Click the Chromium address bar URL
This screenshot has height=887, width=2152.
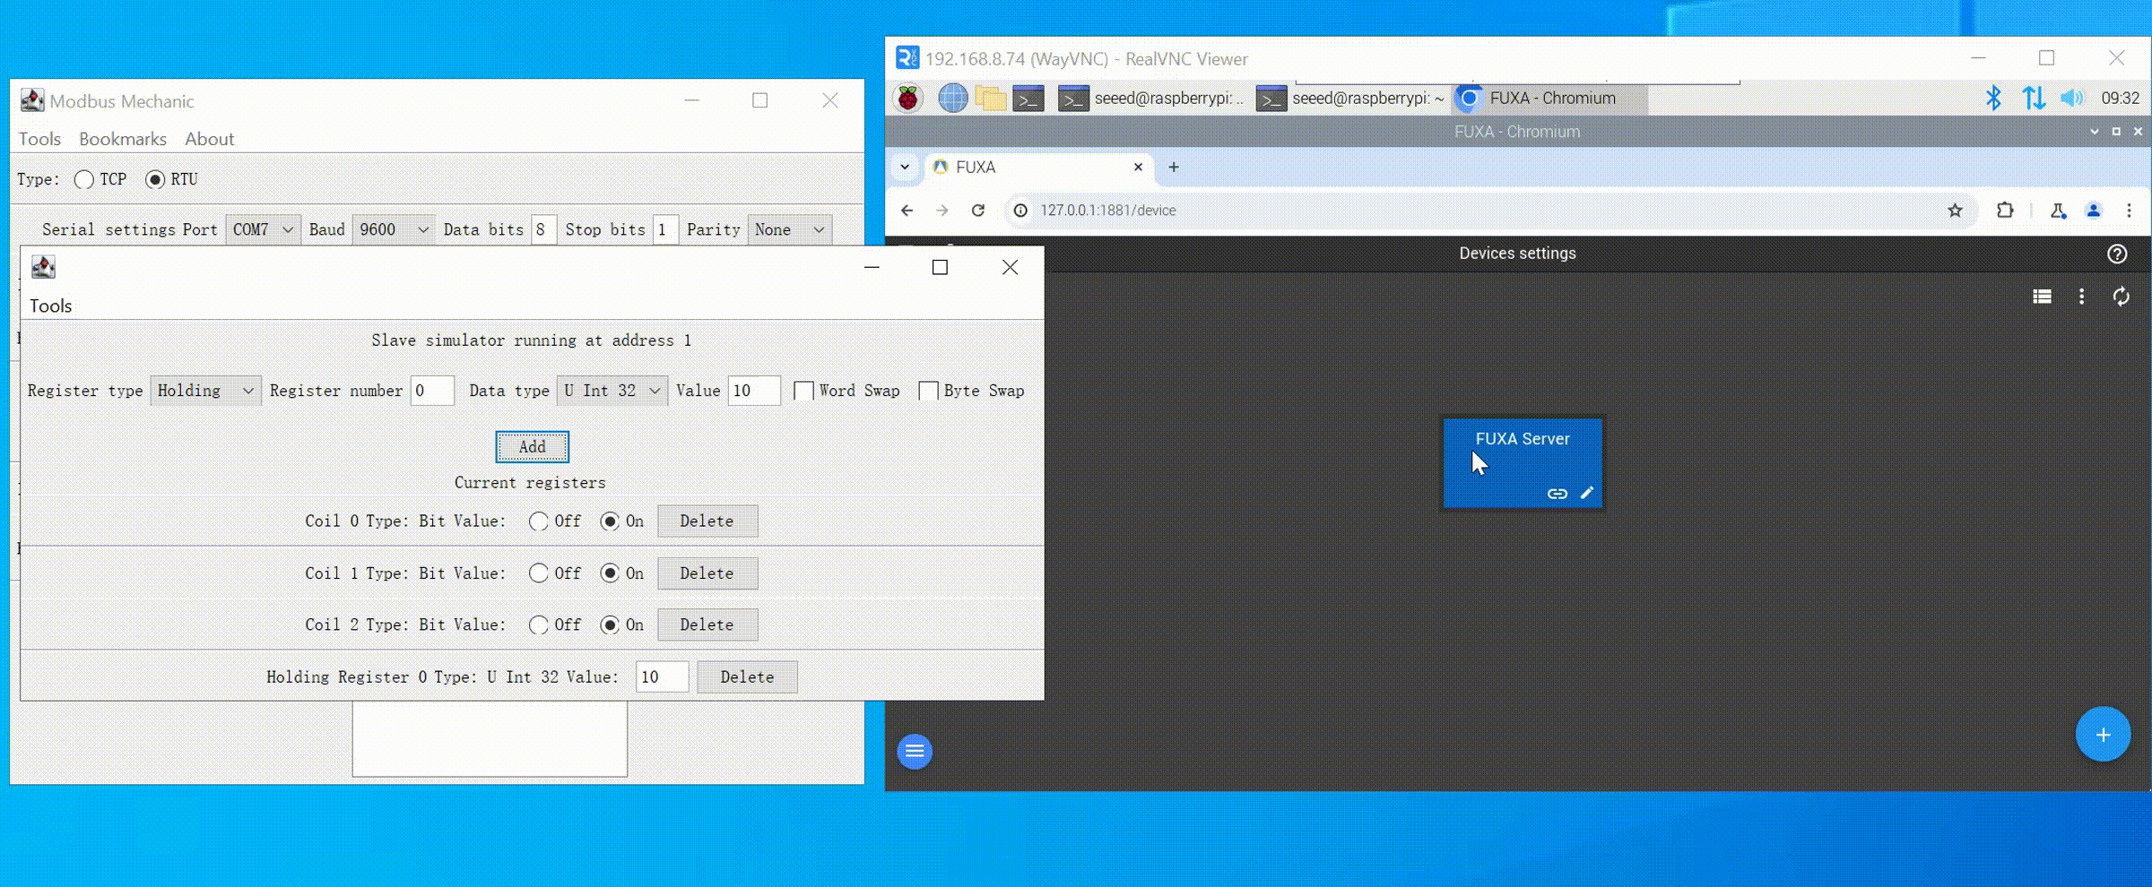coord(1108,211)
